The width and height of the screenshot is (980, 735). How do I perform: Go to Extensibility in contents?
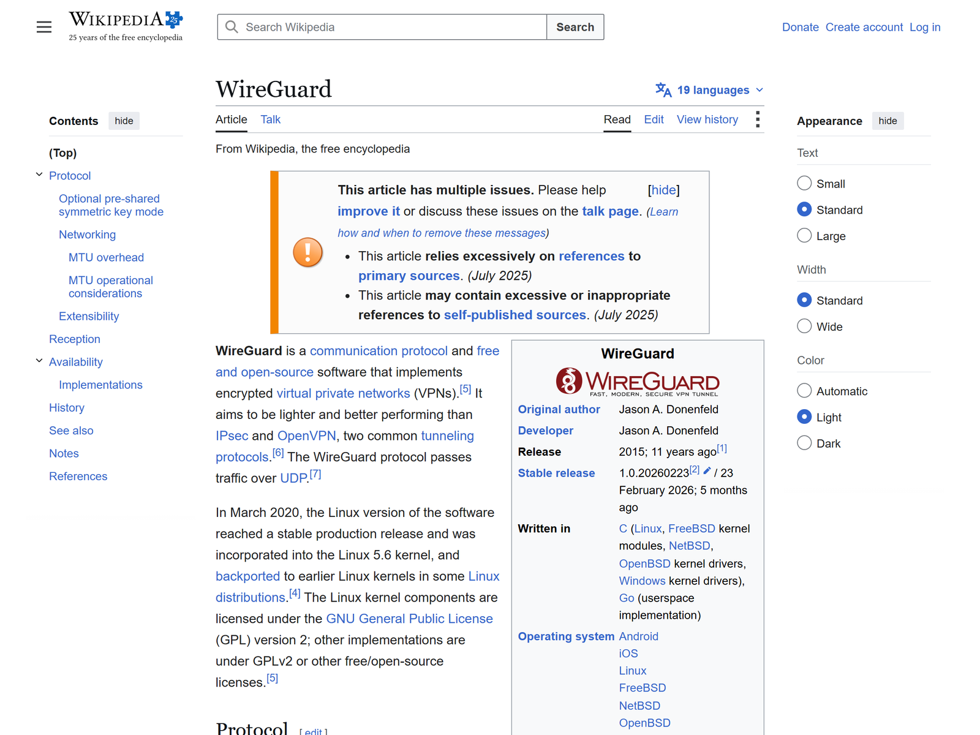[x=89, y=316]
